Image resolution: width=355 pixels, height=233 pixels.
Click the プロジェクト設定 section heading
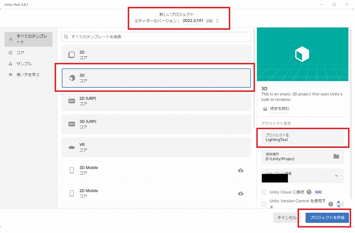coord(276,123)
